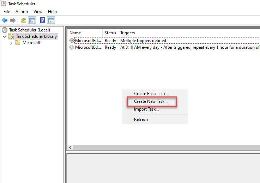This screenshot has height=183, width=260.
Task: Click Ready status of the 8:10 AM task
Action: tap(110, 47)
